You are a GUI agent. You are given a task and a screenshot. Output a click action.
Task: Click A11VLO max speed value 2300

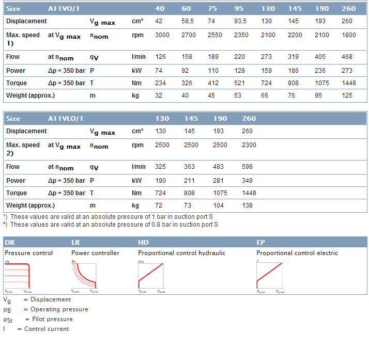pyautogui.click(x=249, y=145)
